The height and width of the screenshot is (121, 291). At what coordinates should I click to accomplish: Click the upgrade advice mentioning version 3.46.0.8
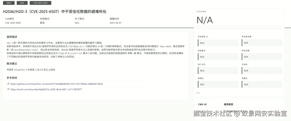(31, 70)
